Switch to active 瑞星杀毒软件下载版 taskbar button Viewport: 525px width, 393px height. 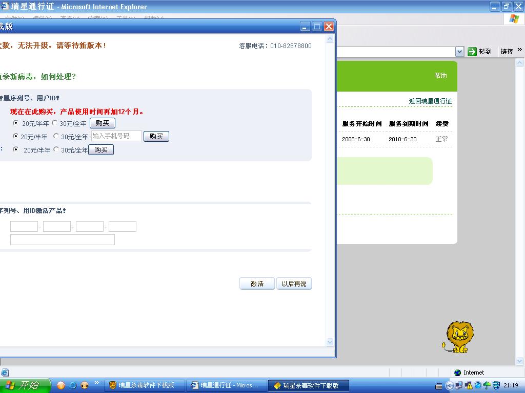click(x=309, y=386)
